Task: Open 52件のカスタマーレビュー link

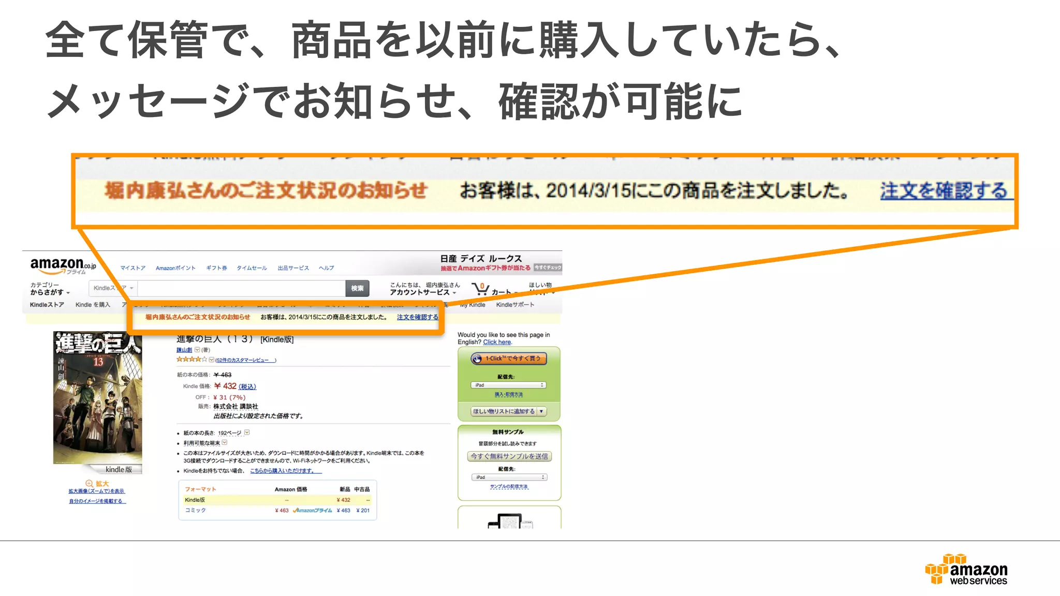Action: [246, 360]
